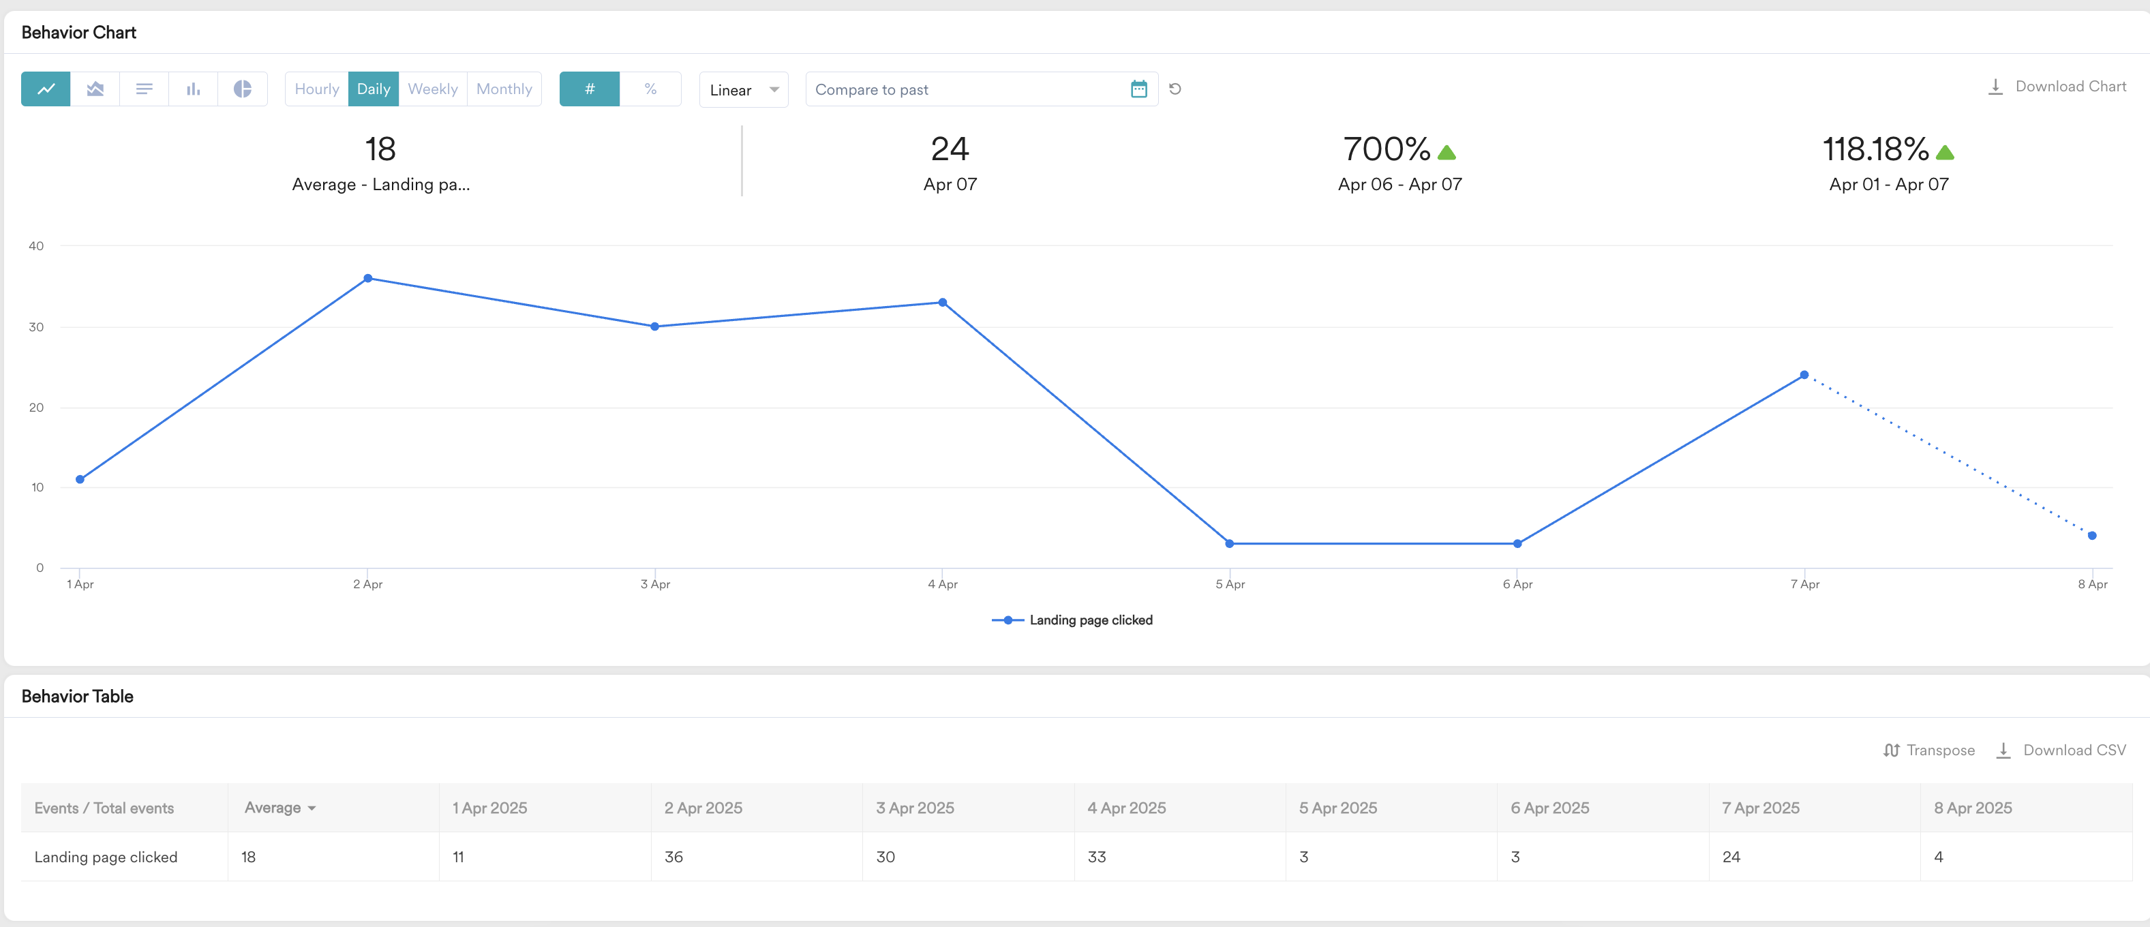Switch chart granularity to Monthly
The image size is (2150, 927).
tap(504, 89)
